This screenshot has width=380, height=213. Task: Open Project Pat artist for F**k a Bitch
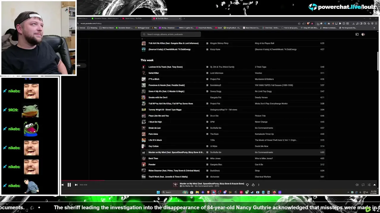(x=215, y=79)
